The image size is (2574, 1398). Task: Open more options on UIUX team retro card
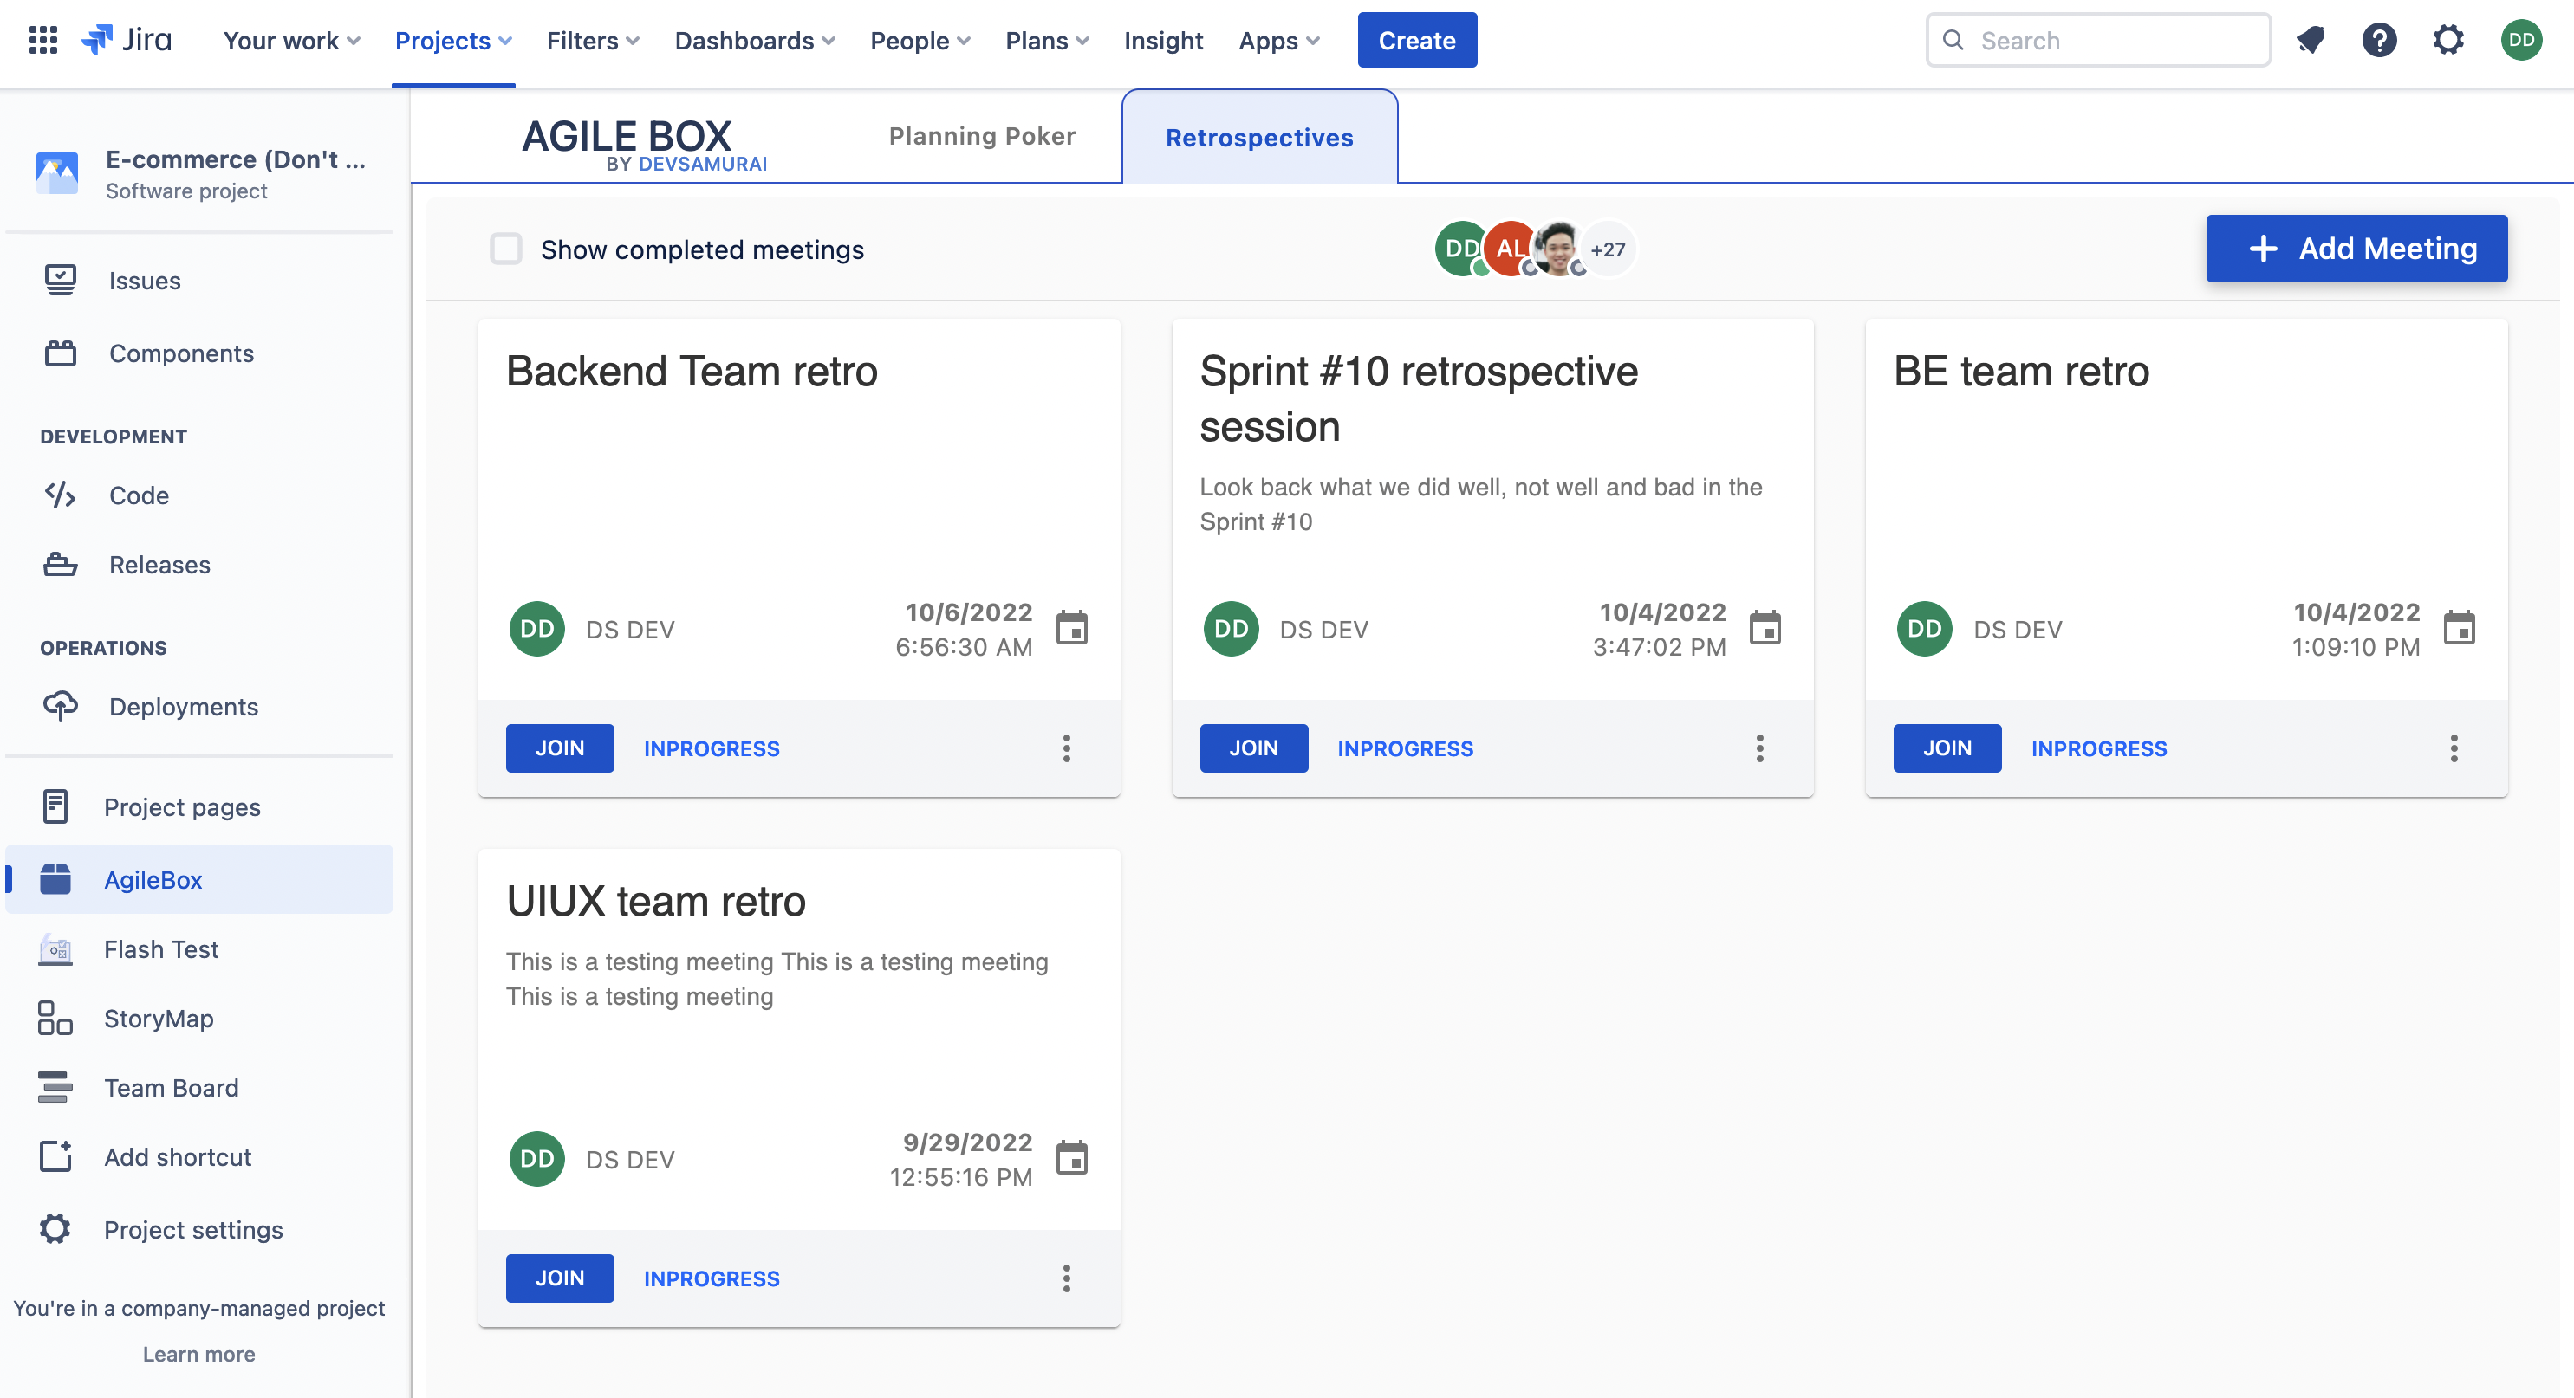(1066, 1278)
